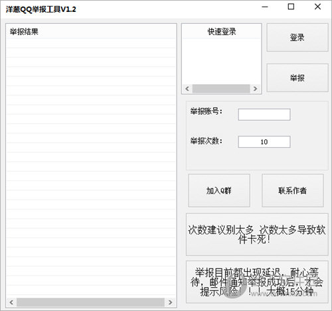Click the 快速登录 horizontal scrollbar thumb
Viewport: 332px width, 311px height.
[221, 89]
